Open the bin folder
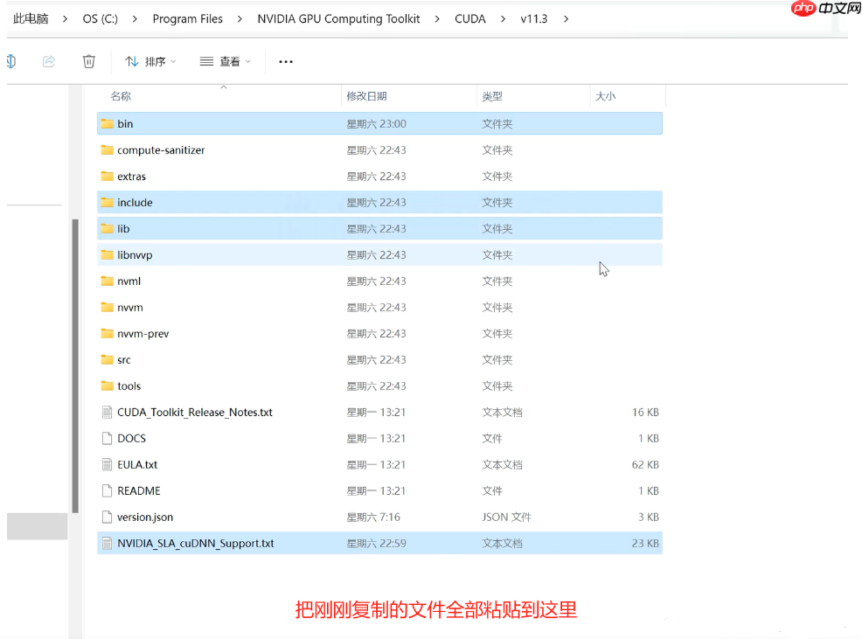The image size is (862, 639). pyautogui.click(x=129, y=123)
